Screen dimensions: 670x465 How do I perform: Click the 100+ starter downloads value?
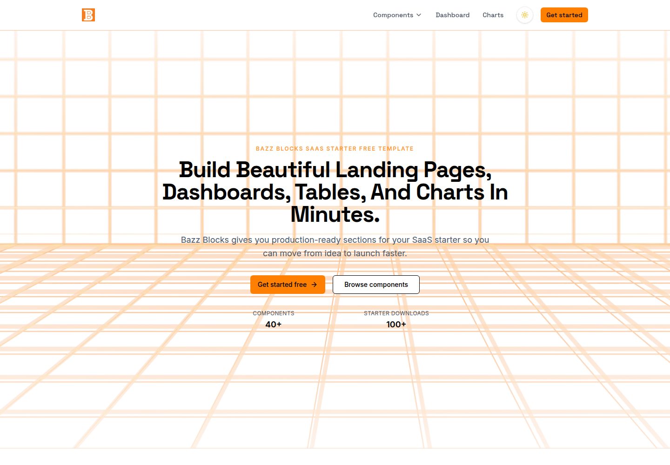coord(396,325)
